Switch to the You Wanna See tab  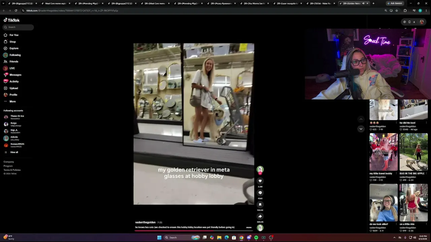(x=255, y=3)
